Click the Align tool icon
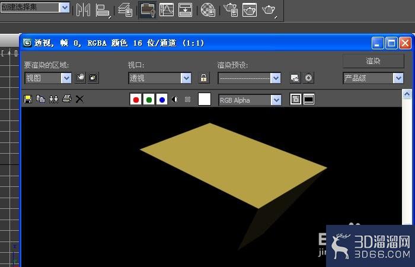The width and height of the screenshot is (415, 267). pyautogui.click(x=103, y=11)
